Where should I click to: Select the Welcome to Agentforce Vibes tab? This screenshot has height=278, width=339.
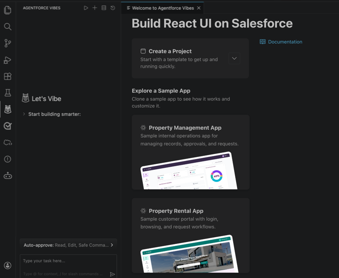[163, 8]
